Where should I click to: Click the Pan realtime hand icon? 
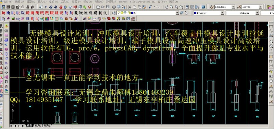(x=167, y=7)
